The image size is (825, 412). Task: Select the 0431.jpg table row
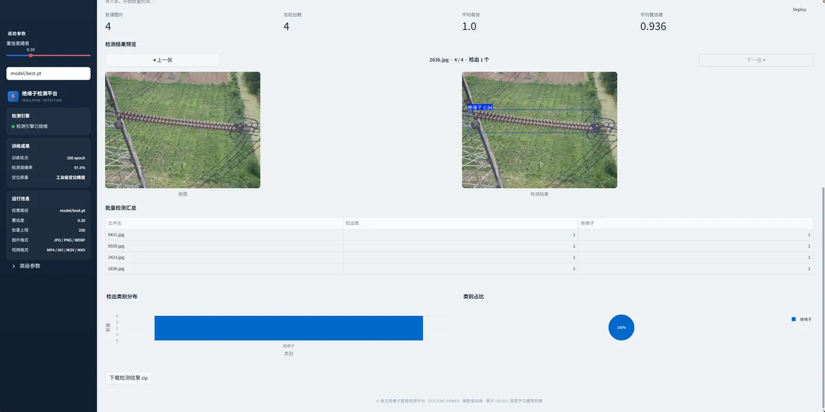459,235
